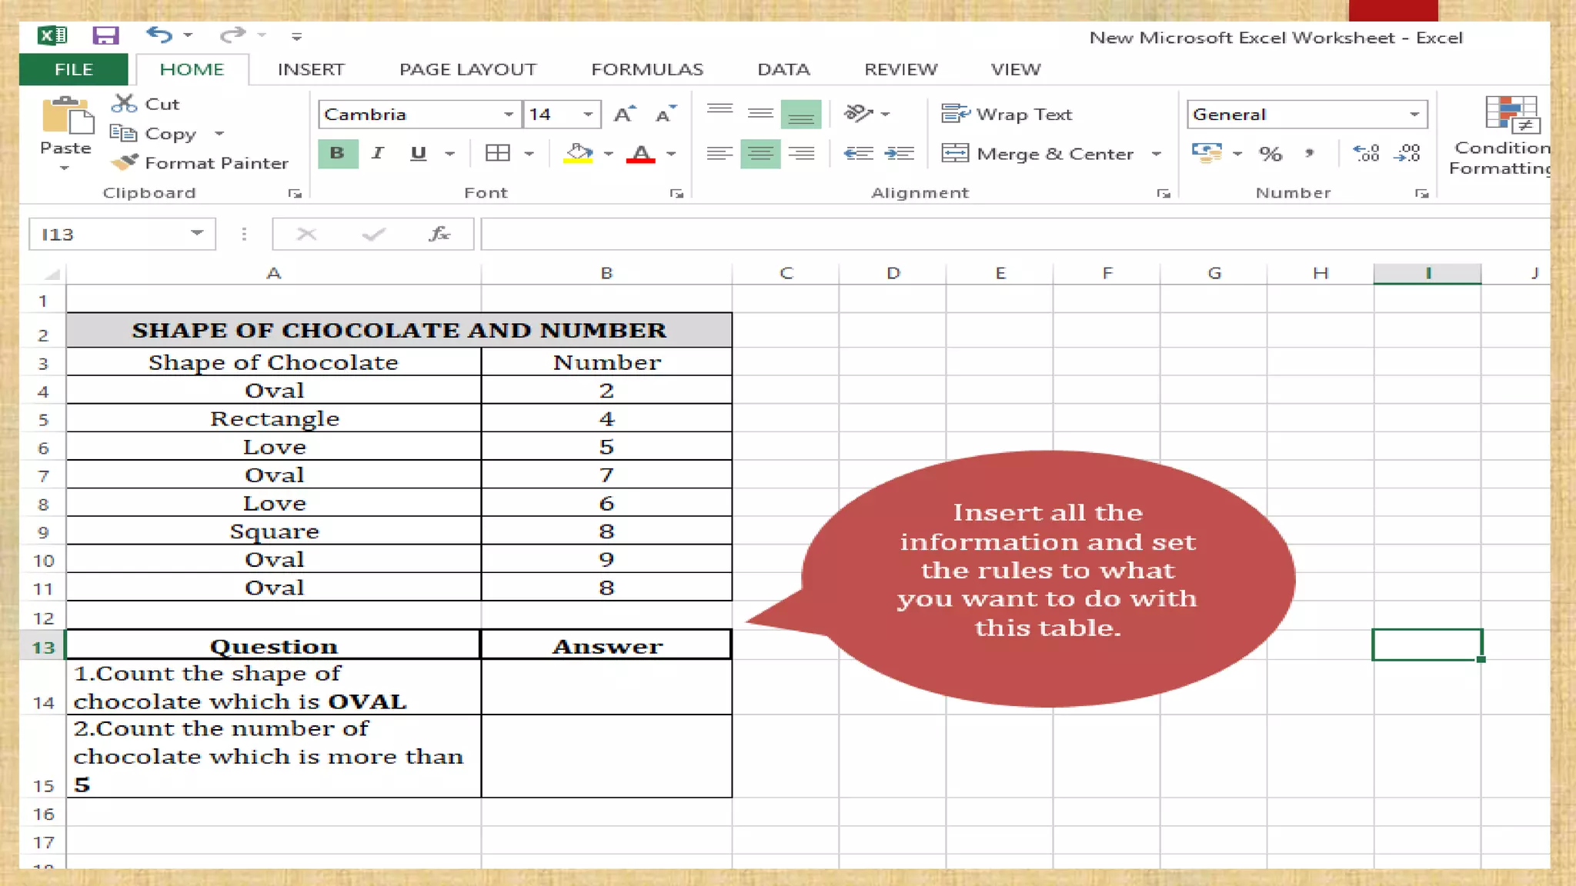
Task: Open the font size dropdown showing 14
Action: tap(589, 115)
